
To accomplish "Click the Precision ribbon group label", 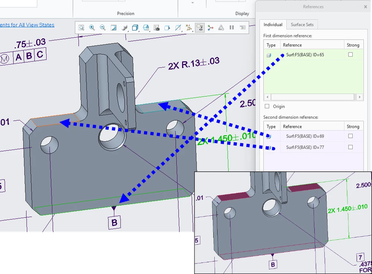I will click(125, 13).
